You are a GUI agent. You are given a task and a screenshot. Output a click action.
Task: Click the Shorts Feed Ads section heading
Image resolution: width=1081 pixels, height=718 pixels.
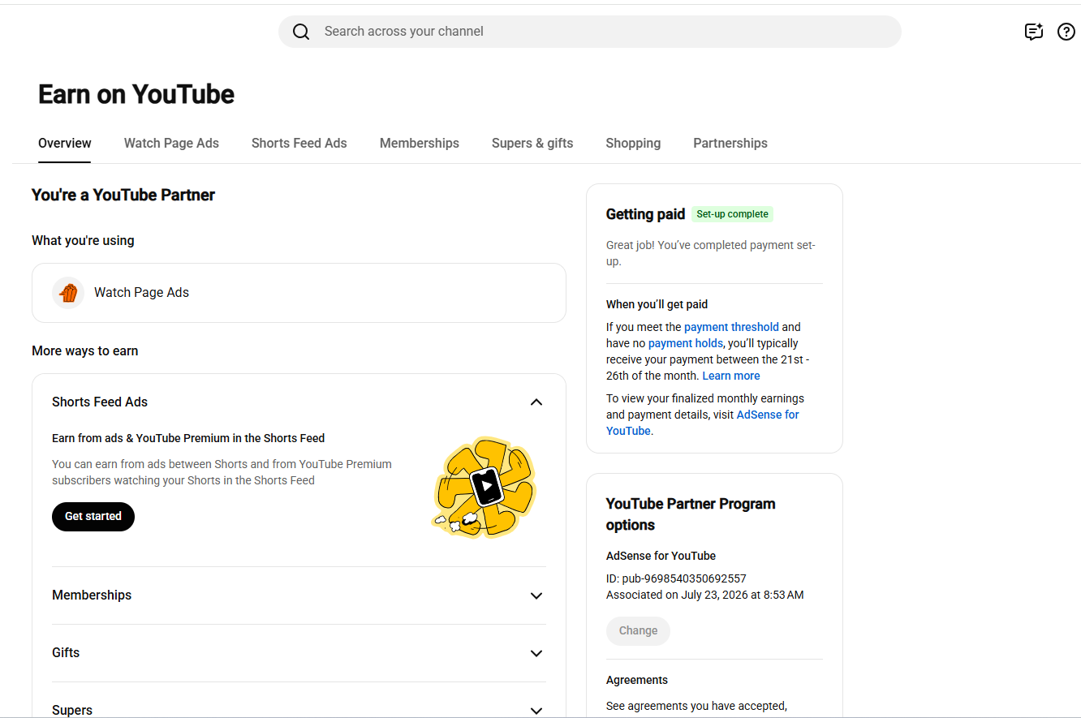(100, 402)
